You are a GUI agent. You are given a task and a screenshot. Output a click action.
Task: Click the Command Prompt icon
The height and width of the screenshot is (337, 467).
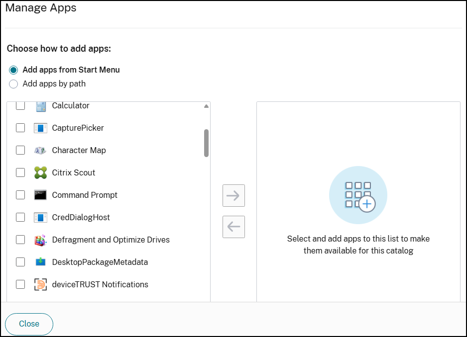click(40, 195)
